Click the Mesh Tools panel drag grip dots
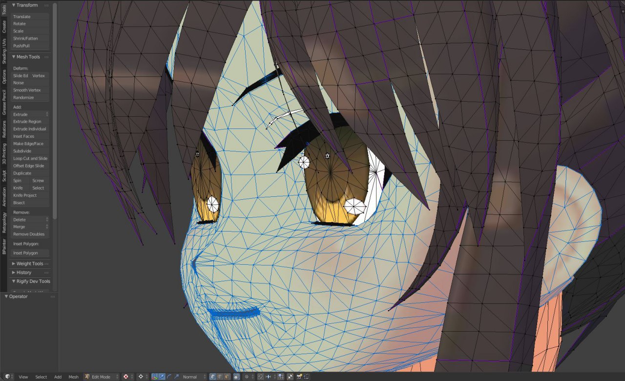Image resolution: width=625 pixels, height=381 pixels. [x=46, y=57]
